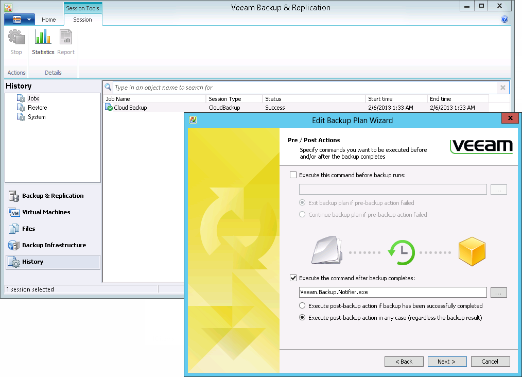
Task: Select post-backup action in any case
Action: (x=302, y=317)
